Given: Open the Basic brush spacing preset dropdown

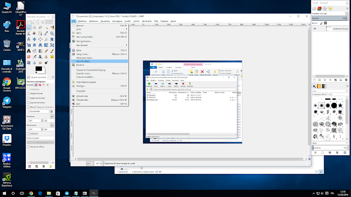Looking at the screenshot, I should (x=330, y=143).
